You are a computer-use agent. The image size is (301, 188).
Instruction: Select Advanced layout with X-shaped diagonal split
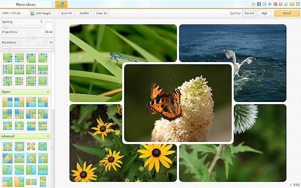click(x=43, y=146)
